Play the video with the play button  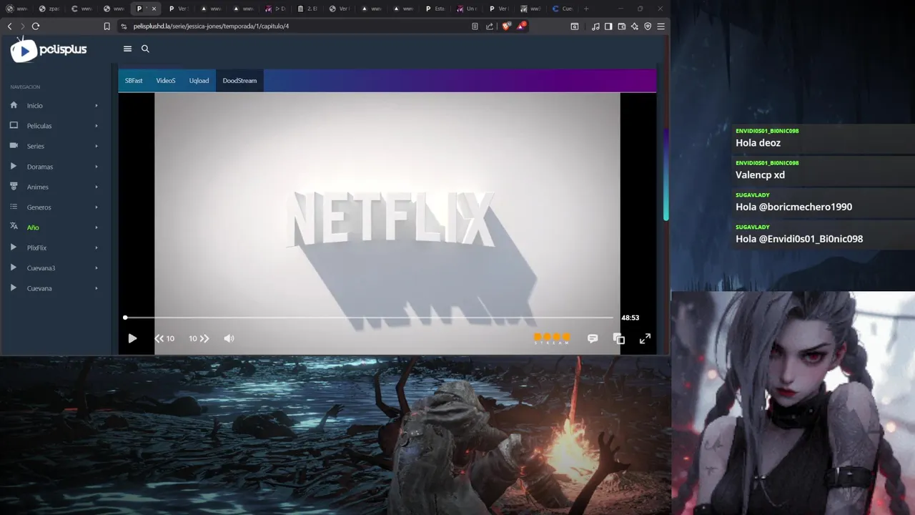pyautogui.click(x=132, y=338)
